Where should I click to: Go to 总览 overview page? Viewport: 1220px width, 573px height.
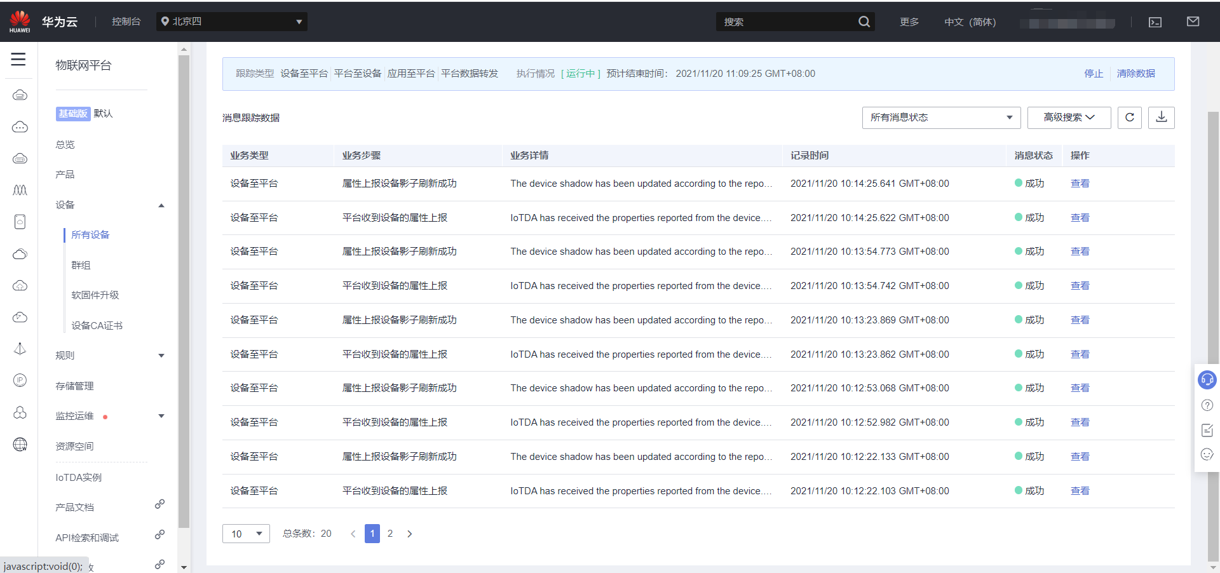[x=65, y=144]
